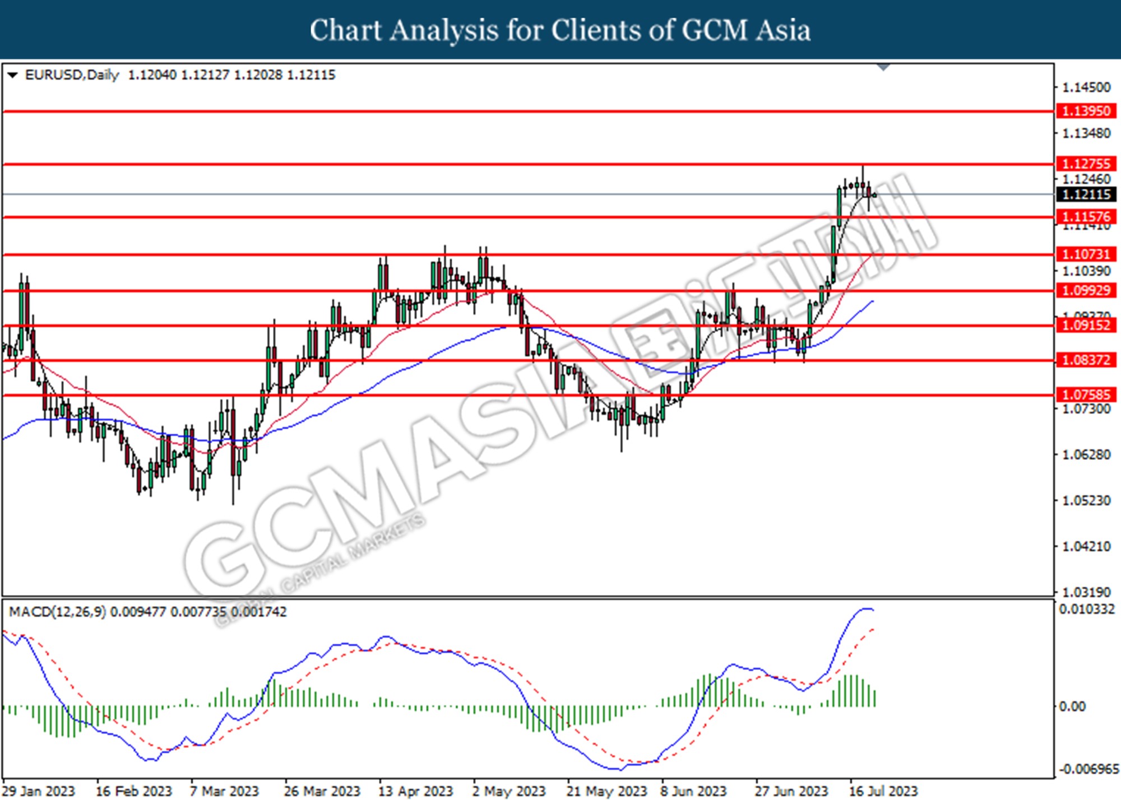Screen dimensions: 1121x800
Task: Click the MACD 0.00 zero level label
Action: coord(1072,706)
